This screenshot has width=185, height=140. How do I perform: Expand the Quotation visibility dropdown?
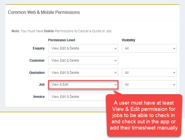(149, 73)
